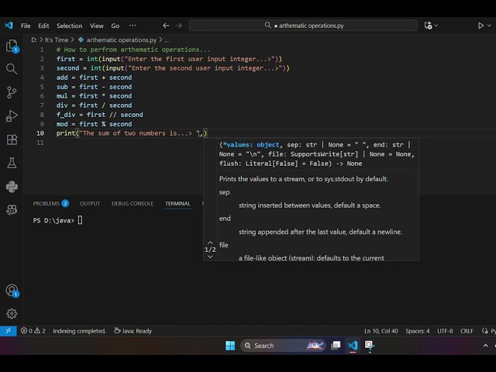The height and width of the screenshot is (372, 496).
Task: Open the screen recorder taskbar icon
Action: (370, 346)
